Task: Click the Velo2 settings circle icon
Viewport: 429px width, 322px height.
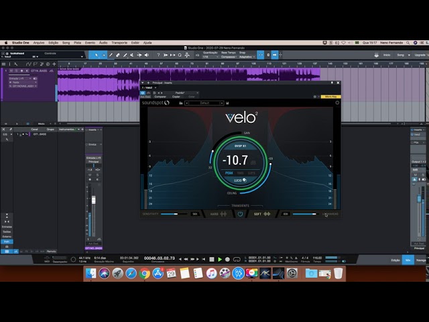Action: click(337, 103)
